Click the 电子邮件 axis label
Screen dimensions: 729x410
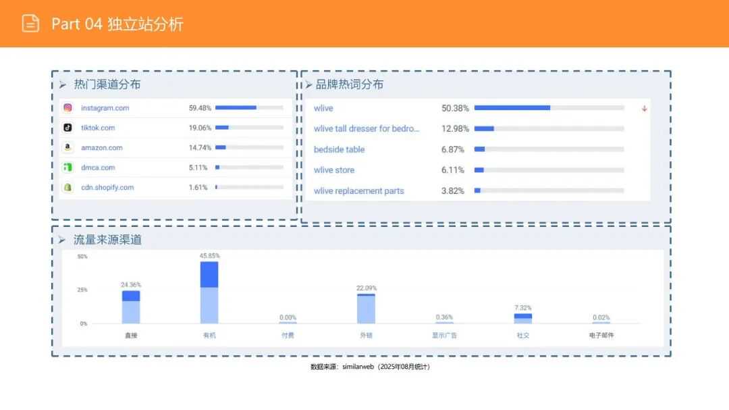coord(601,336)
